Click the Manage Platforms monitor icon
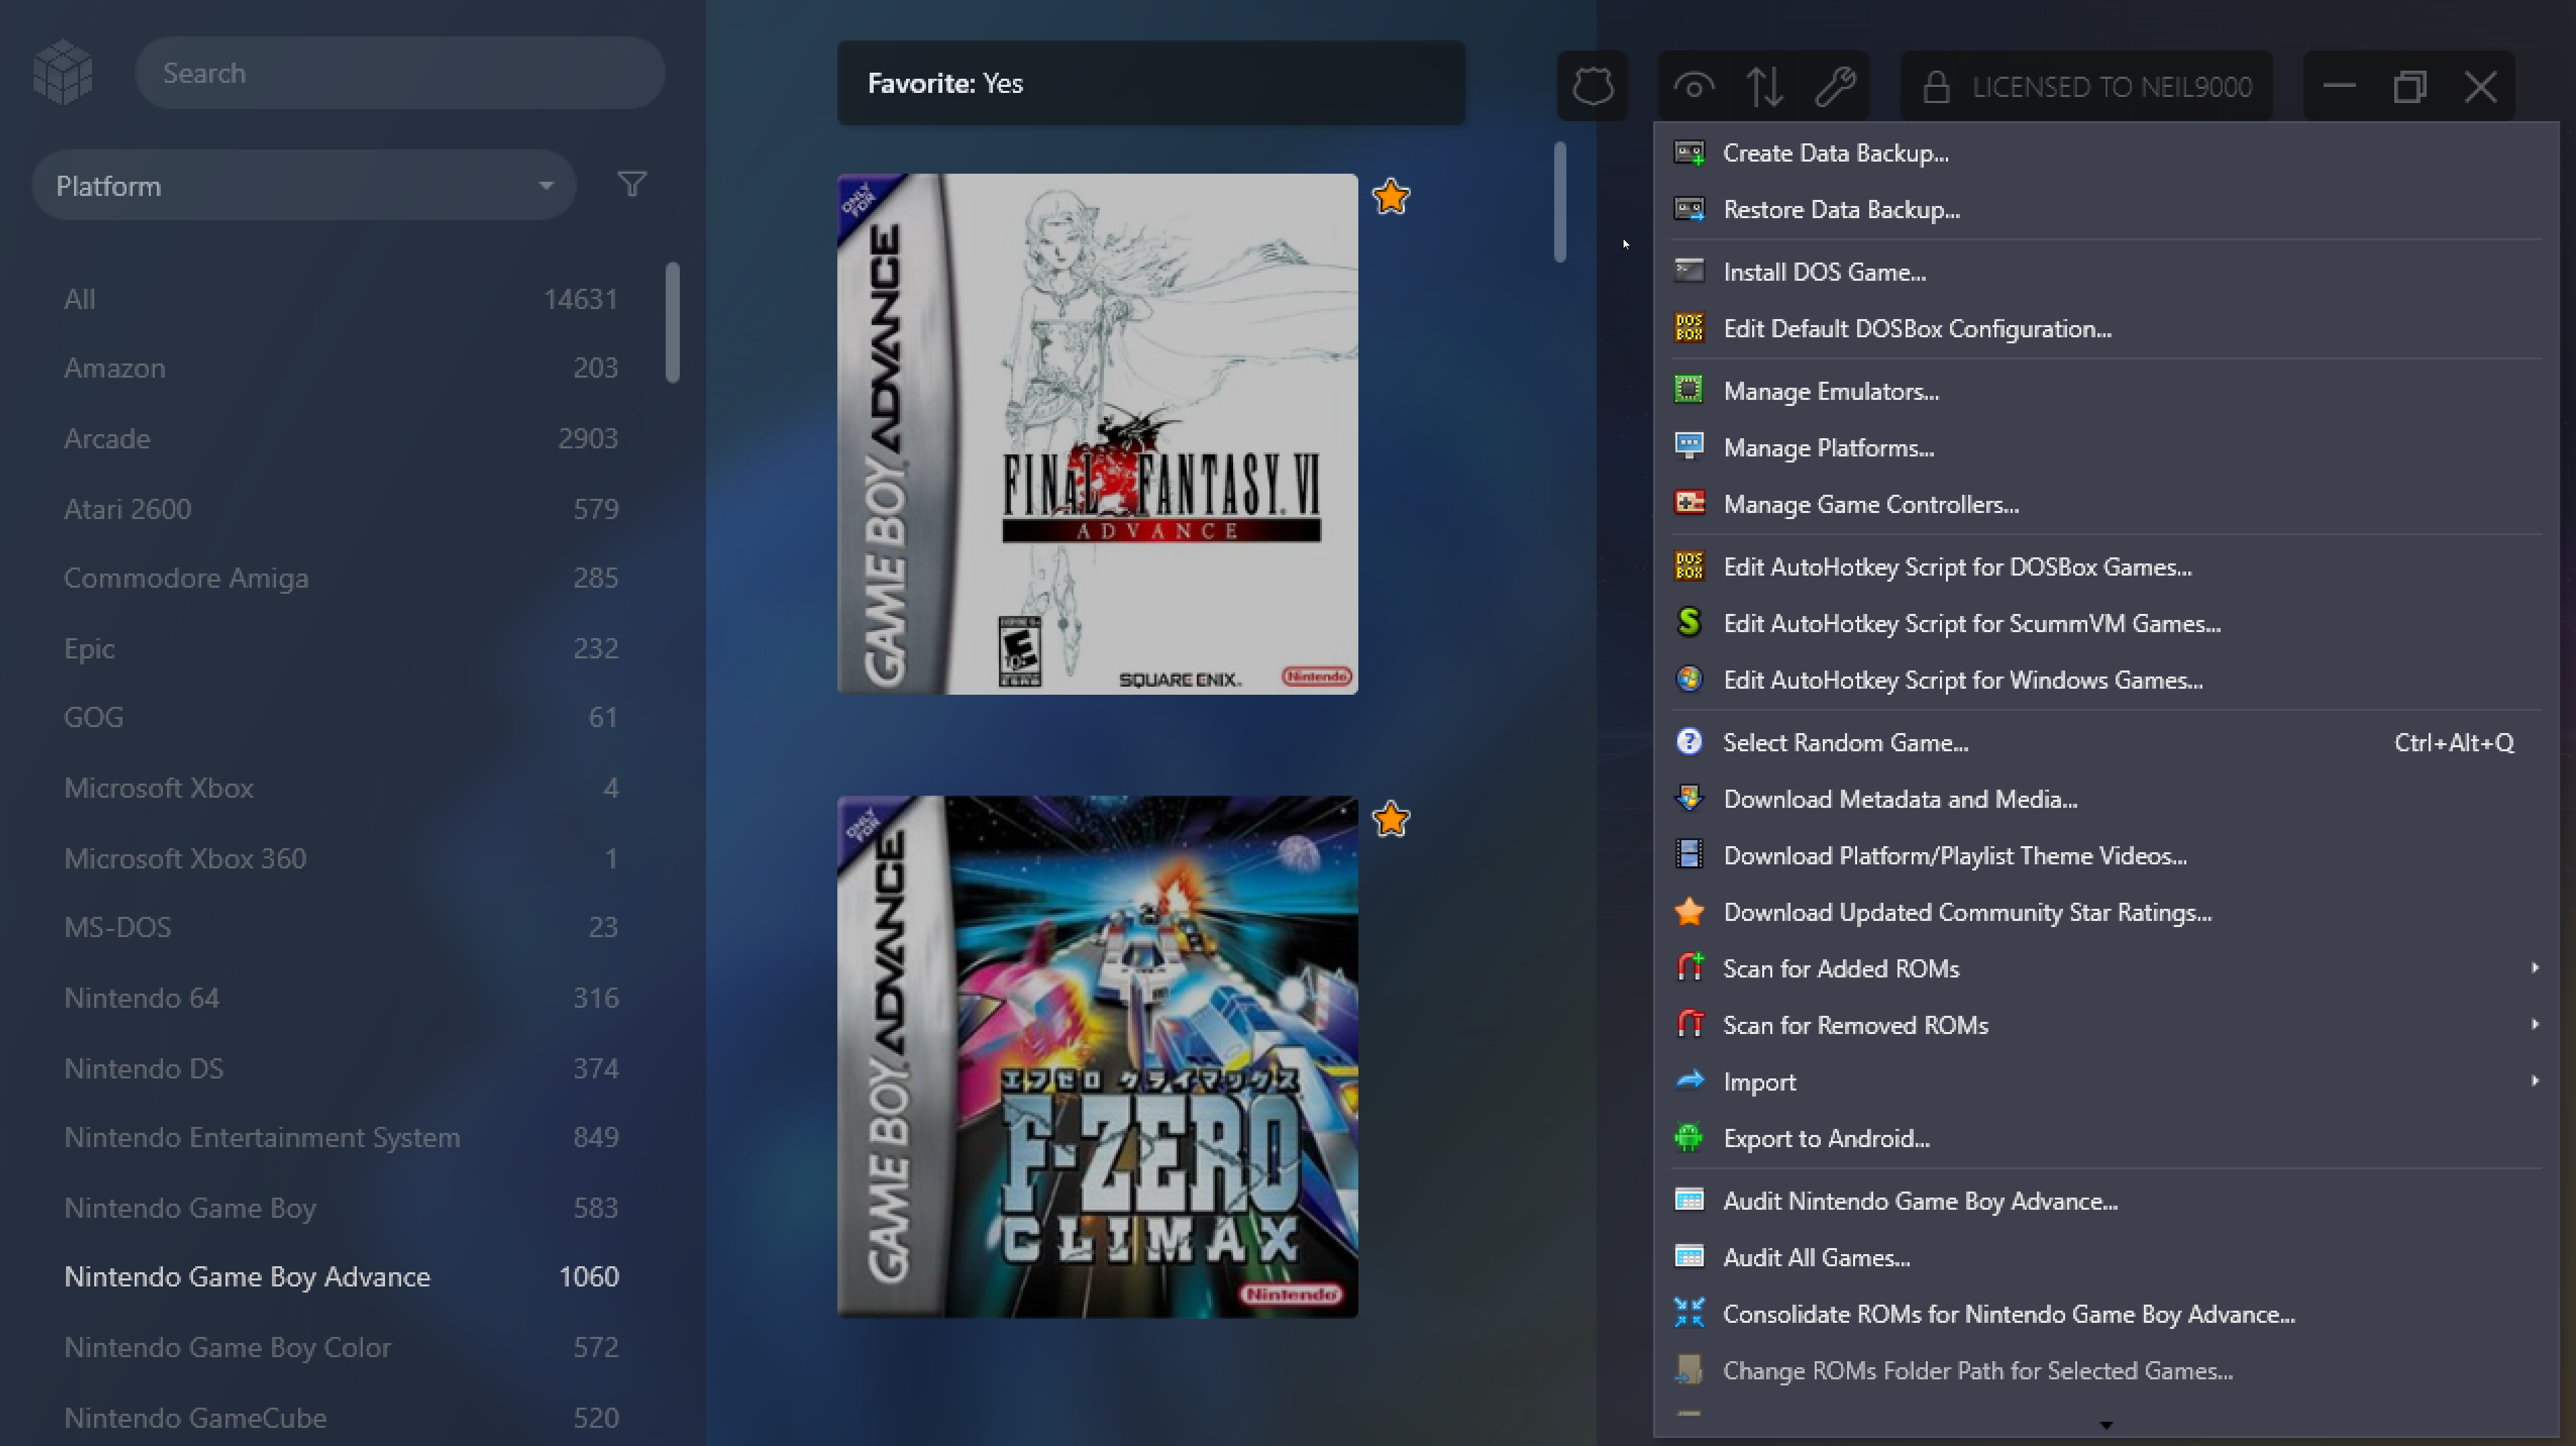The width and height of the screenshot is (2576, 1446). pyautogui.click(x=1689, y=447)
